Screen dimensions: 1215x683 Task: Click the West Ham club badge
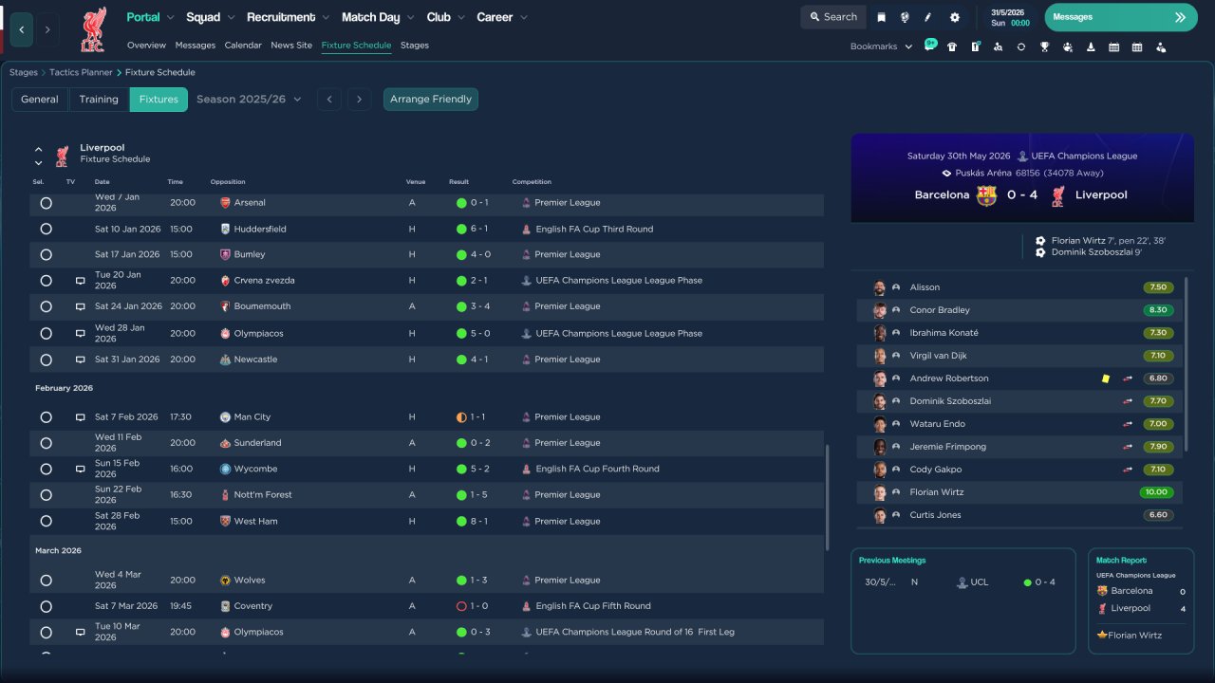point(225,522)
